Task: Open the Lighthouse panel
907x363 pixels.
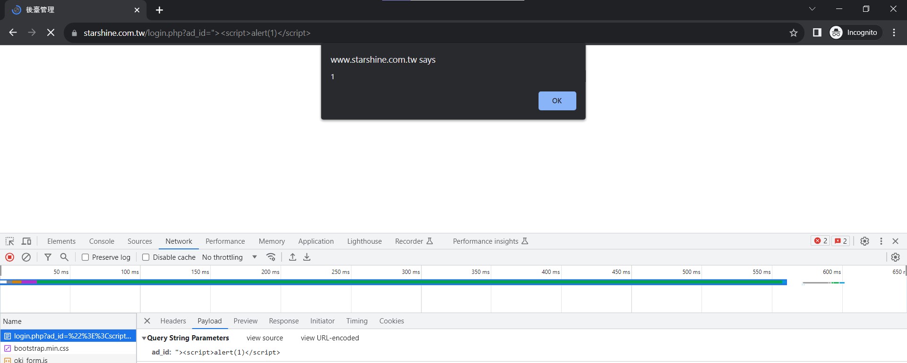Action: tap(364, 241)
